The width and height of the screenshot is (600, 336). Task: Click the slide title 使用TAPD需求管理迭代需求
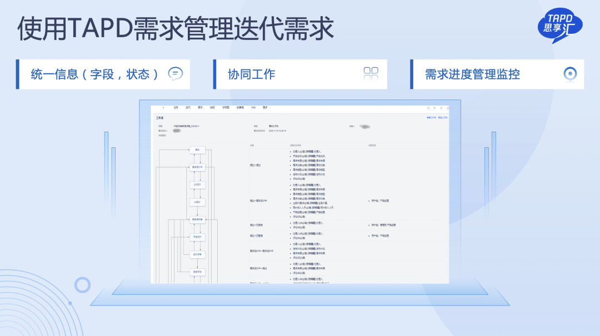[x=176, y=28]
